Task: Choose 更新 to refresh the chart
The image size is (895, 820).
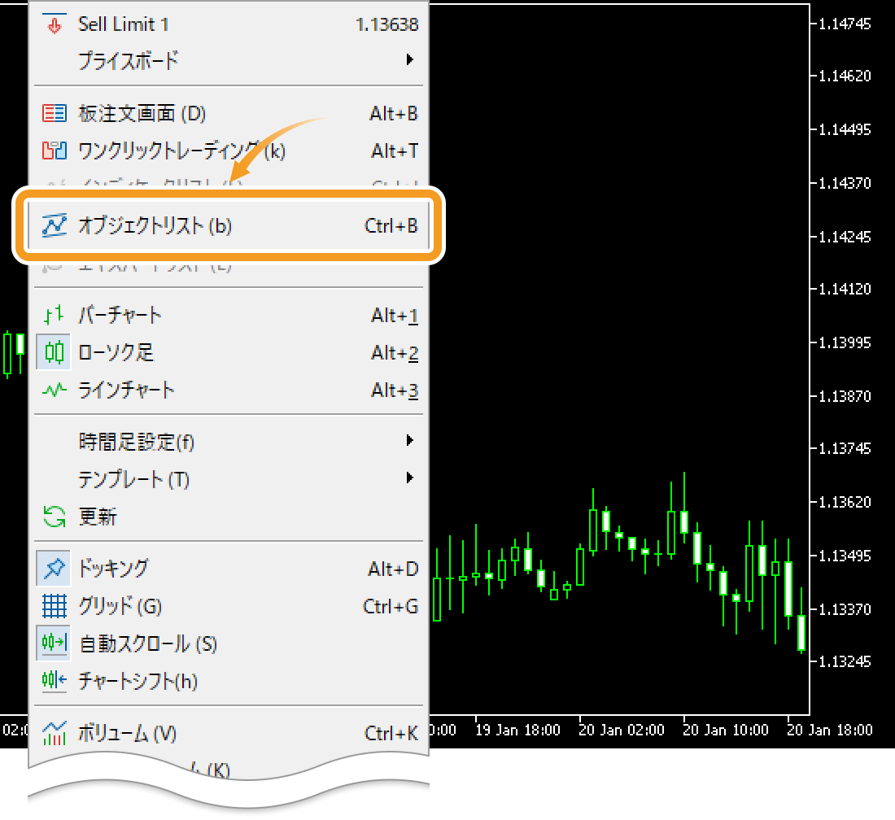Action: (229, 517)
